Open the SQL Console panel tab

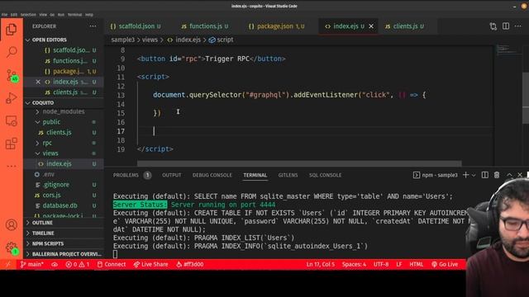(325, 175)
